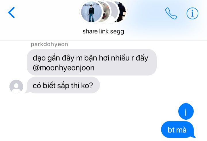Tap the gray placeholder avatar in header
Screen dimensions: 207x141
pyautogui.click(x=115, y=12)
